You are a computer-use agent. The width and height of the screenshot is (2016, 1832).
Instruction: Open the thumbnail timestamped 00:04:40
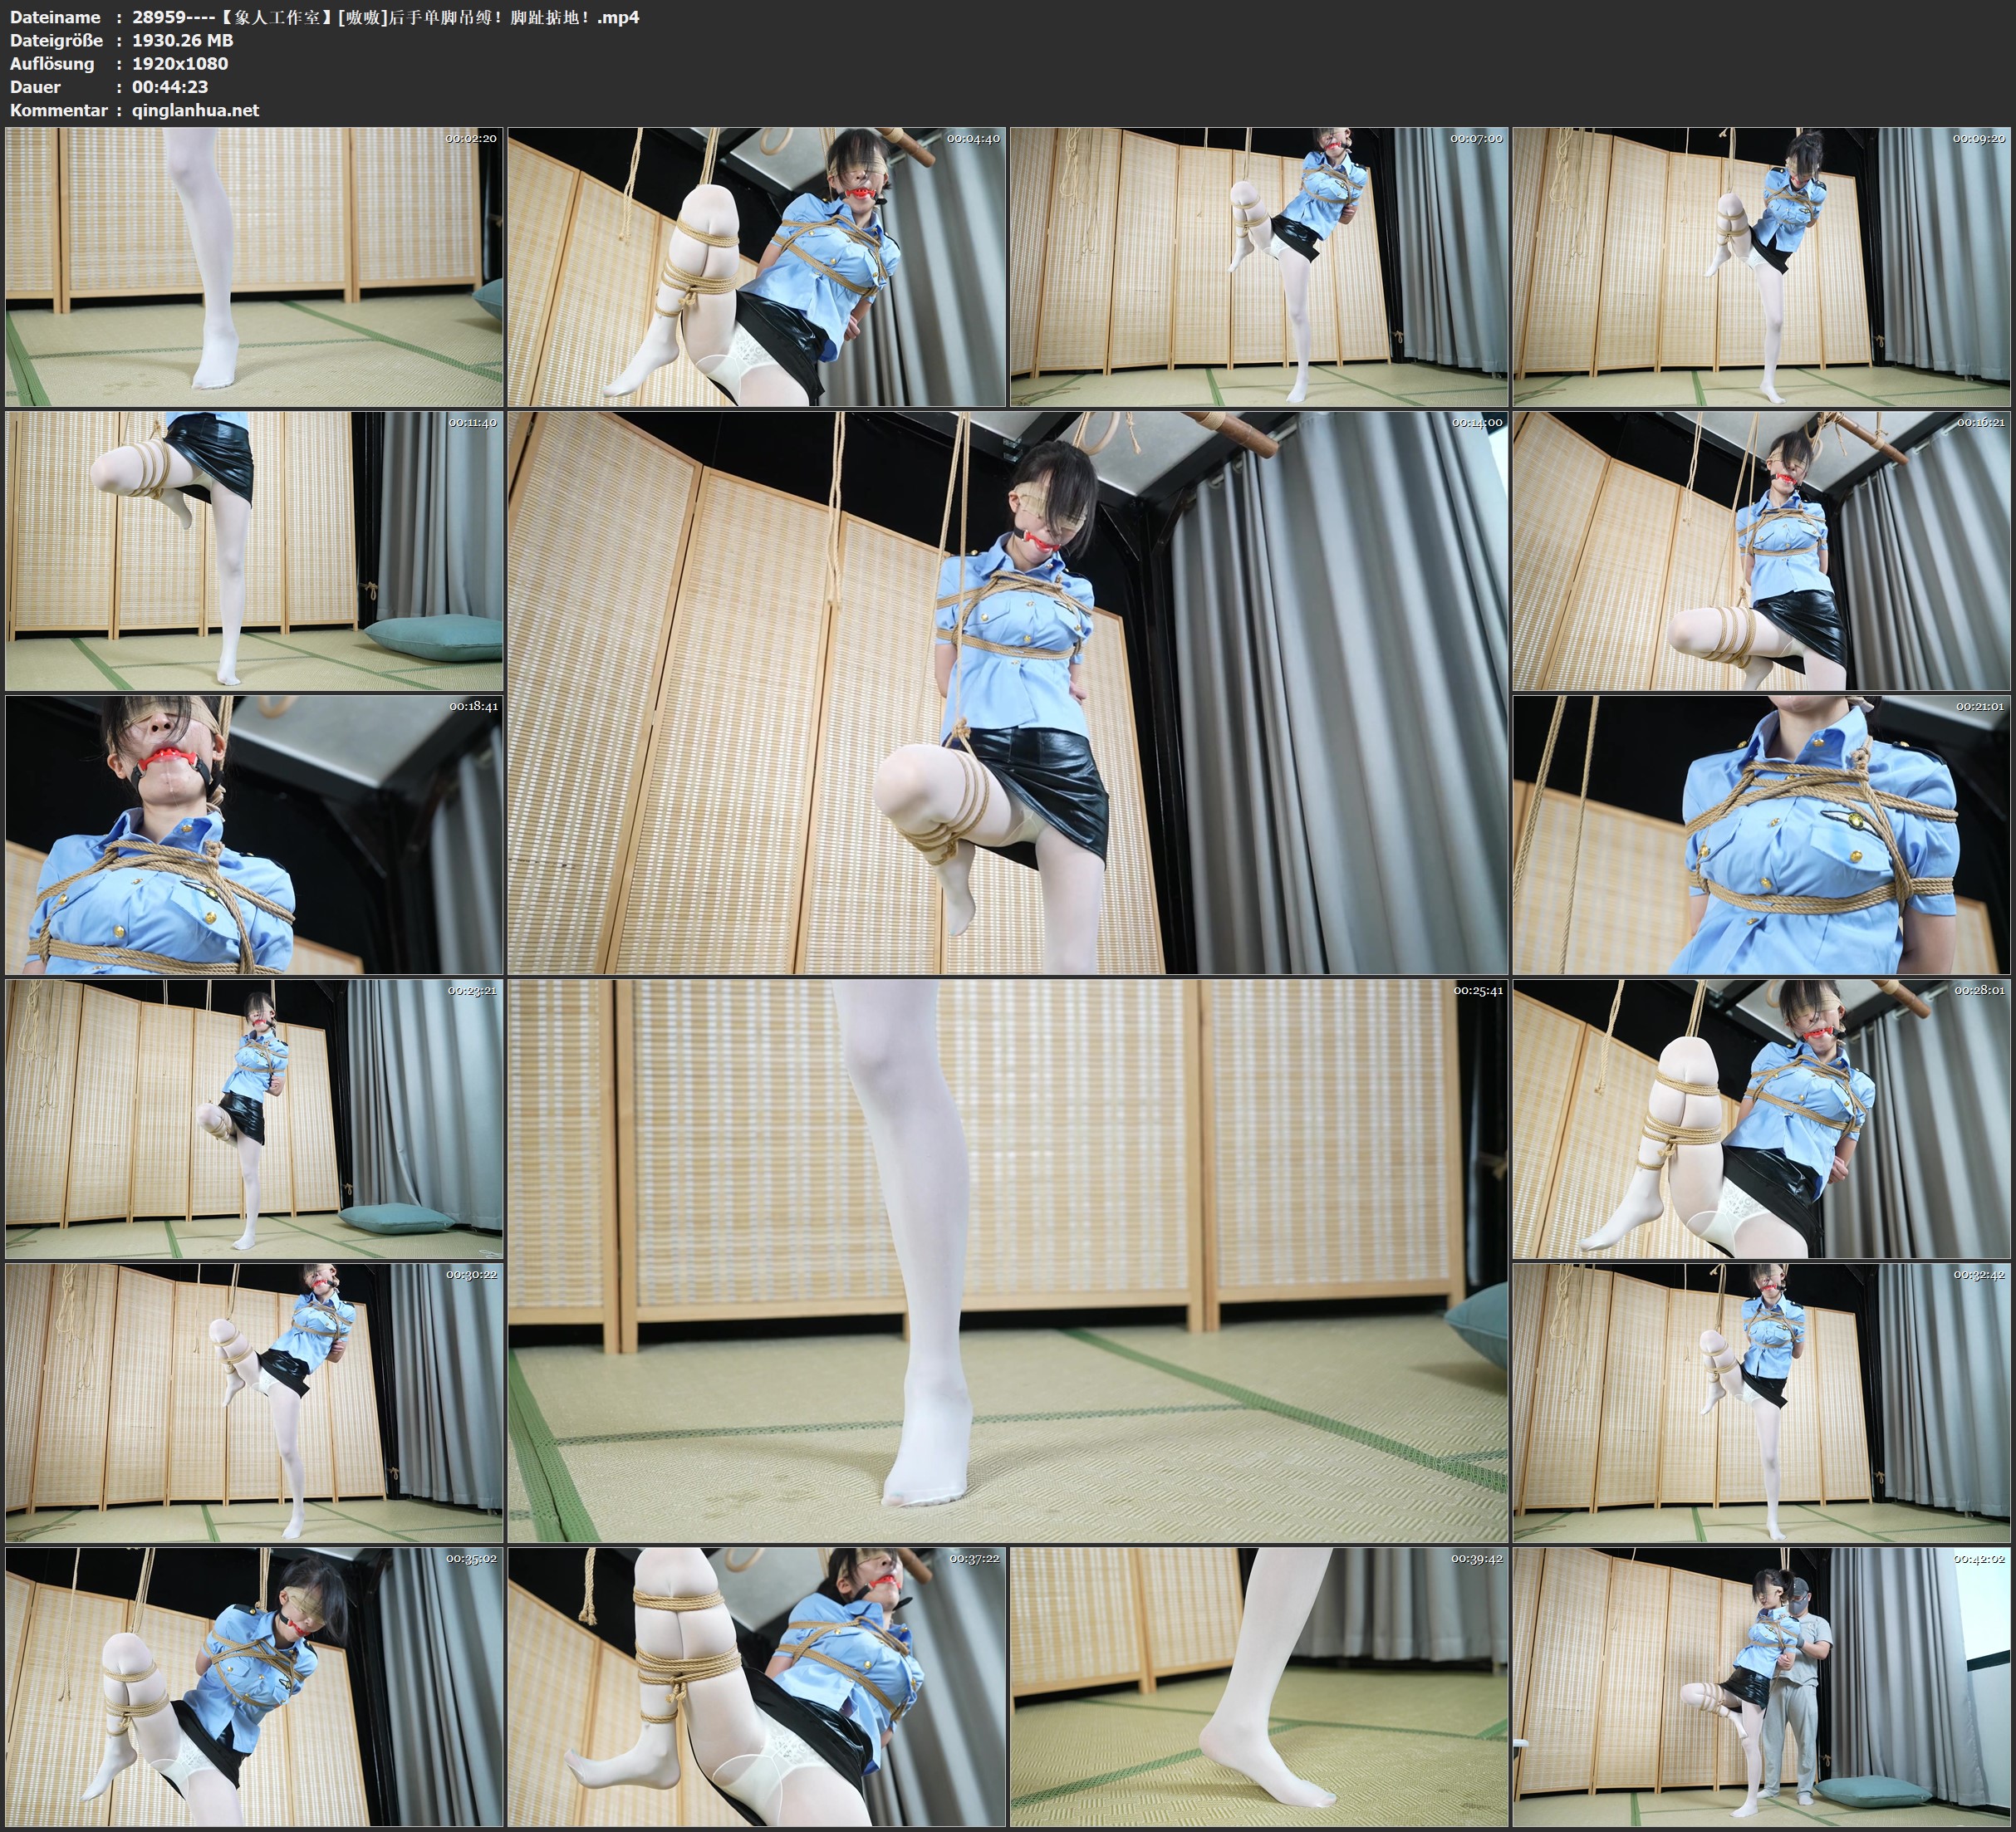[756, 266]
